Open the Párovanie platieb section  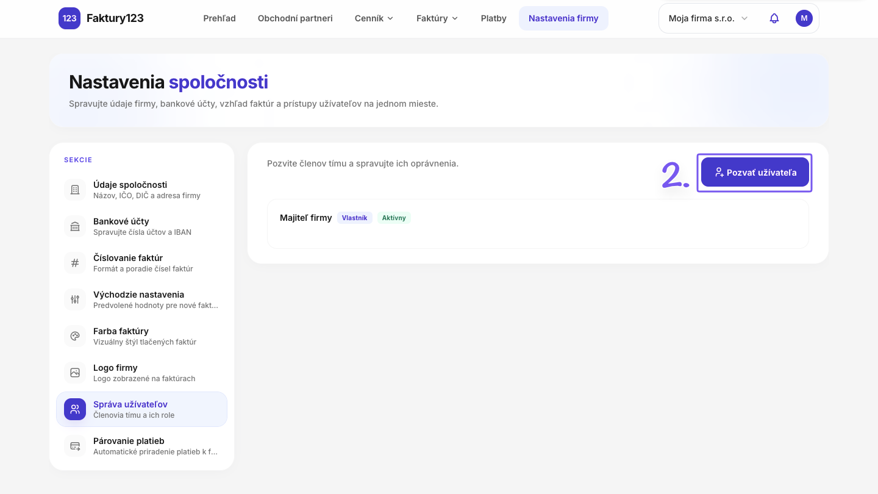(141, 446)
